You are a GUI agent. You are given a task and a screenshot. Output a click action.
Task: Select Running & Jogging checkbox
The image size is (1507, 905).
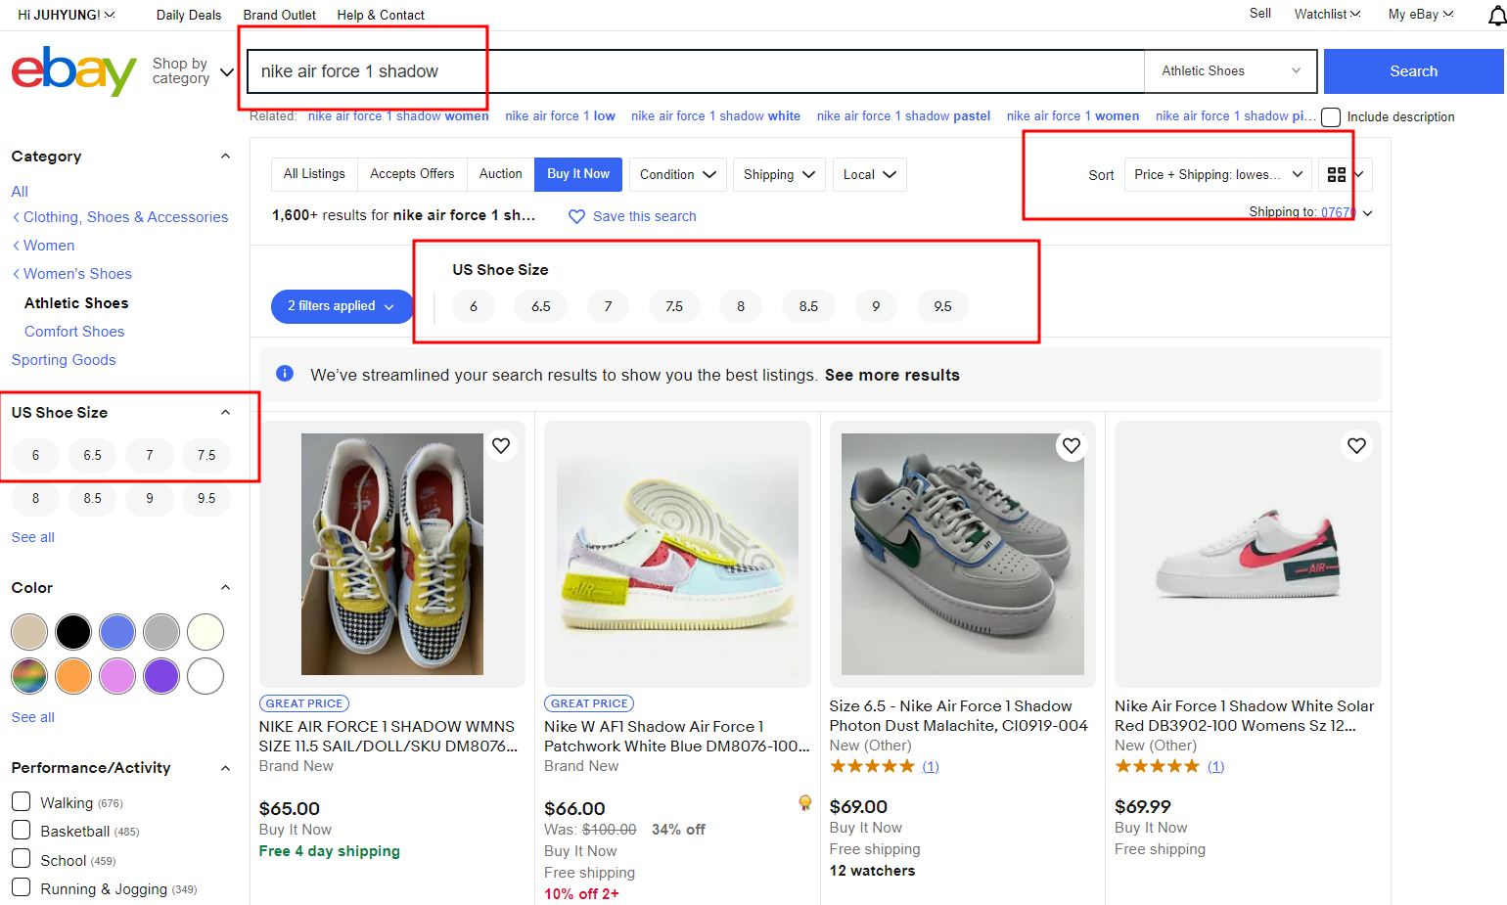(x=21, y=887)
